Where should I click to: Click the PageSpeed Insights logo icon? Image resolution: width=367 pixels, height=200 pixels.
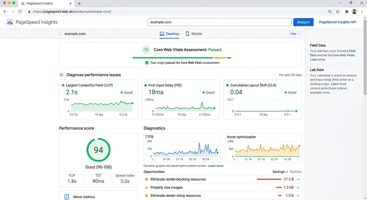click(10, 22)
